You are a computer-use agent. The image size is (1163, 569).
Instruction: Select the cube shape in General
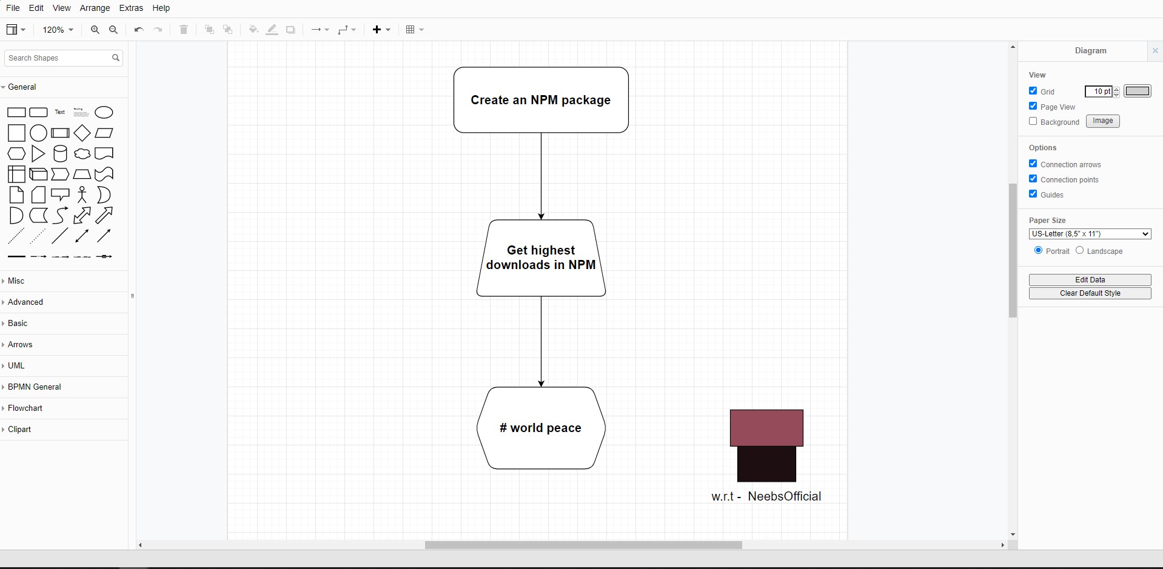pyautogui.click(x=38, y=175)
